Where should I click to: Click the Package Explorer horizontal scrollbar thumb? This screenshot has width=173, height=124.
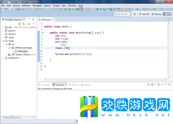click(x=12, y=117)
